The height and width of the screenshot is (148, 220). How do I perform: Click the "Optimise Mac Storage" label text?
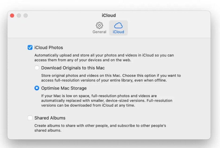(x=64, y=88)
